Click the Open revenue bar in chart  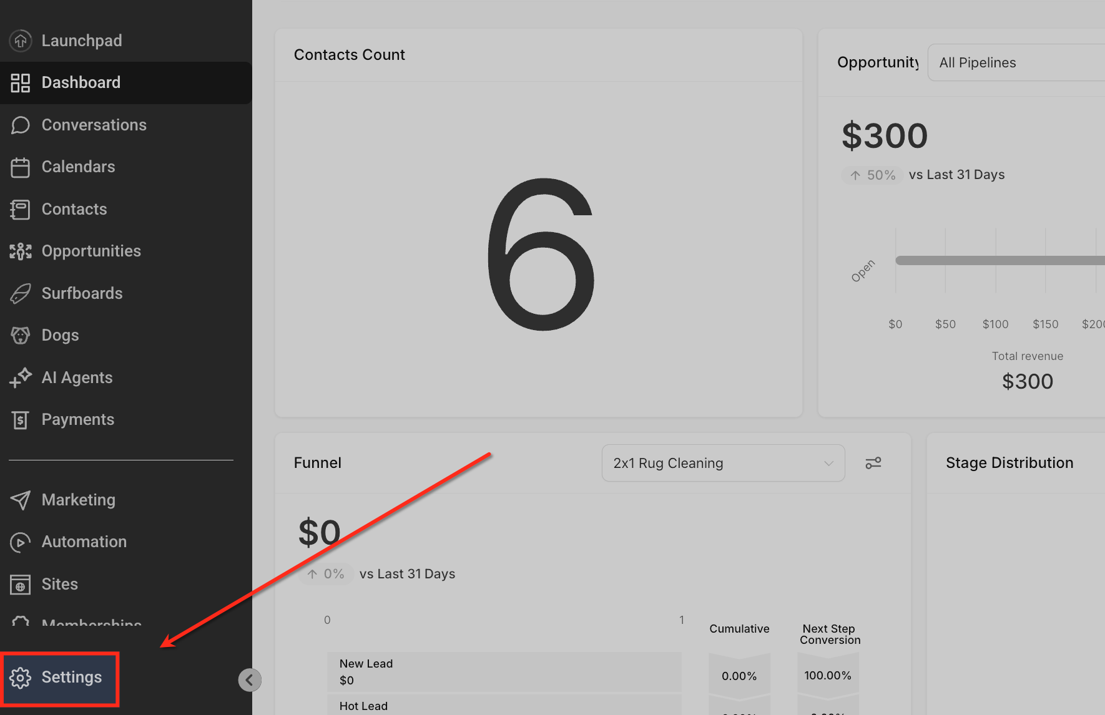pyautogui.click(x=1000, y=260)
